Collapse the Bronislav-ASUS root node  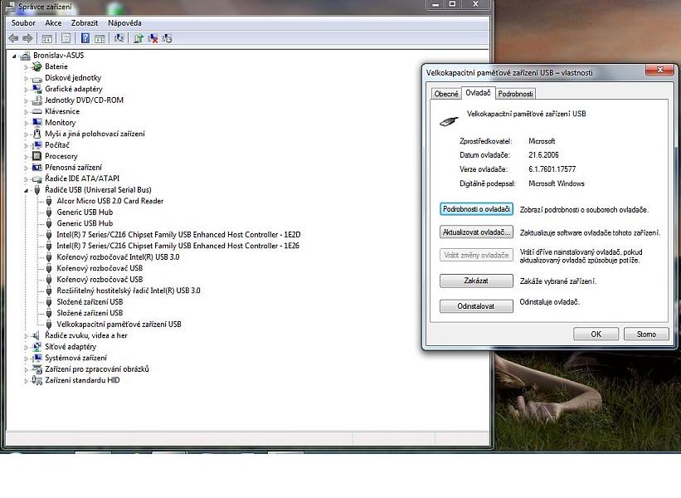pos(14,56)
